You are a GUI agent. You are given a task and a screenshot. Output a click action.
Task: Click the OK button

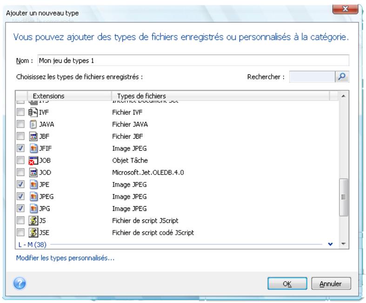pyautogui.click(x=287, y=283)
